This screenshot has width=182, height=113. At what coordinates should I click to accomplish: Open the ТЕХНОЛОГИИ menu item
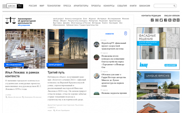tap(54, 6)
